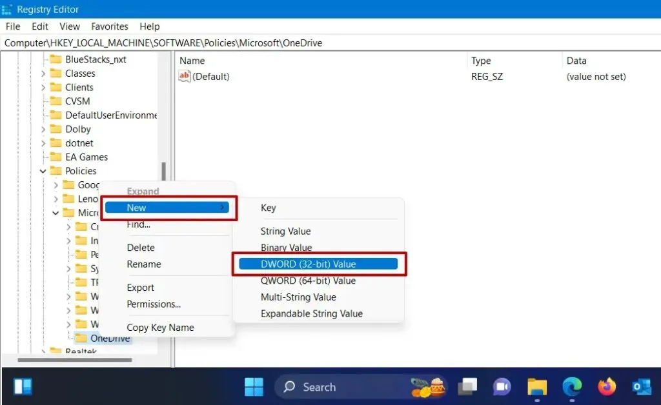Open Microsoft Edge from the taskbar
Image resolution: width=661 pixels, height=405 pixels.
[572, 386]
